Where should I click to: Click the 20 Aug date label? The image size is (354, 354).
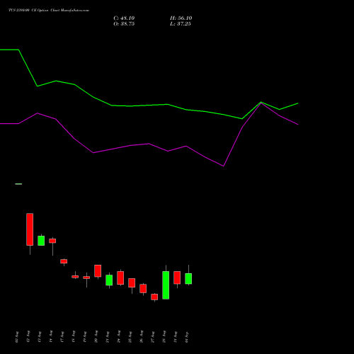pyautogui.click(x=96, y=337)
